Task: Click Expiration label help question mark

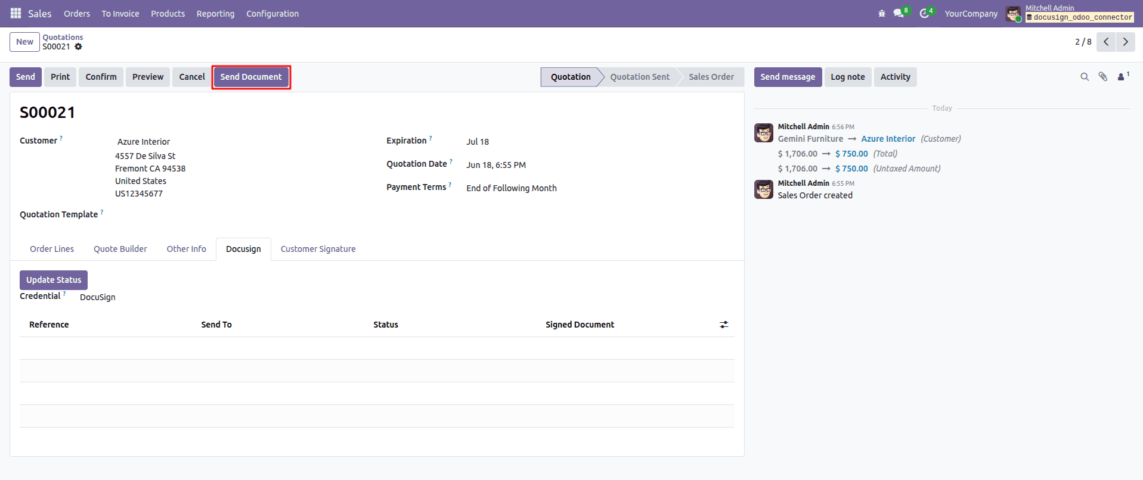Action: click(430, 138)
